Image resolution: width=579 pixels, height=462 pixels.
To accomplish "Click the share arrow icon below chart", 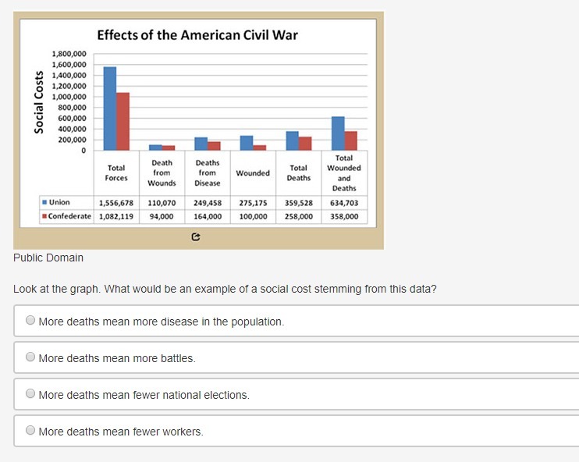I will click(x=196, y=236).
